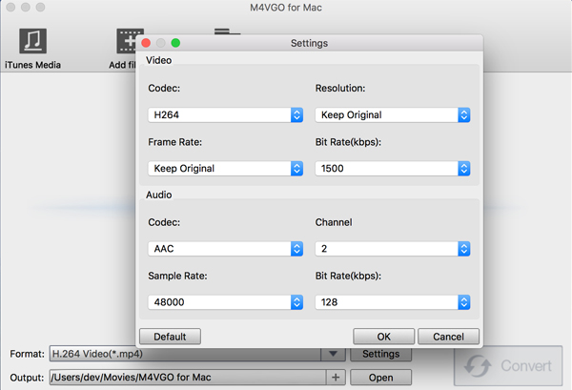Click the Frame Rate: label
The height and width of the screenshot is (390, 572).
[x=174, y=142]
